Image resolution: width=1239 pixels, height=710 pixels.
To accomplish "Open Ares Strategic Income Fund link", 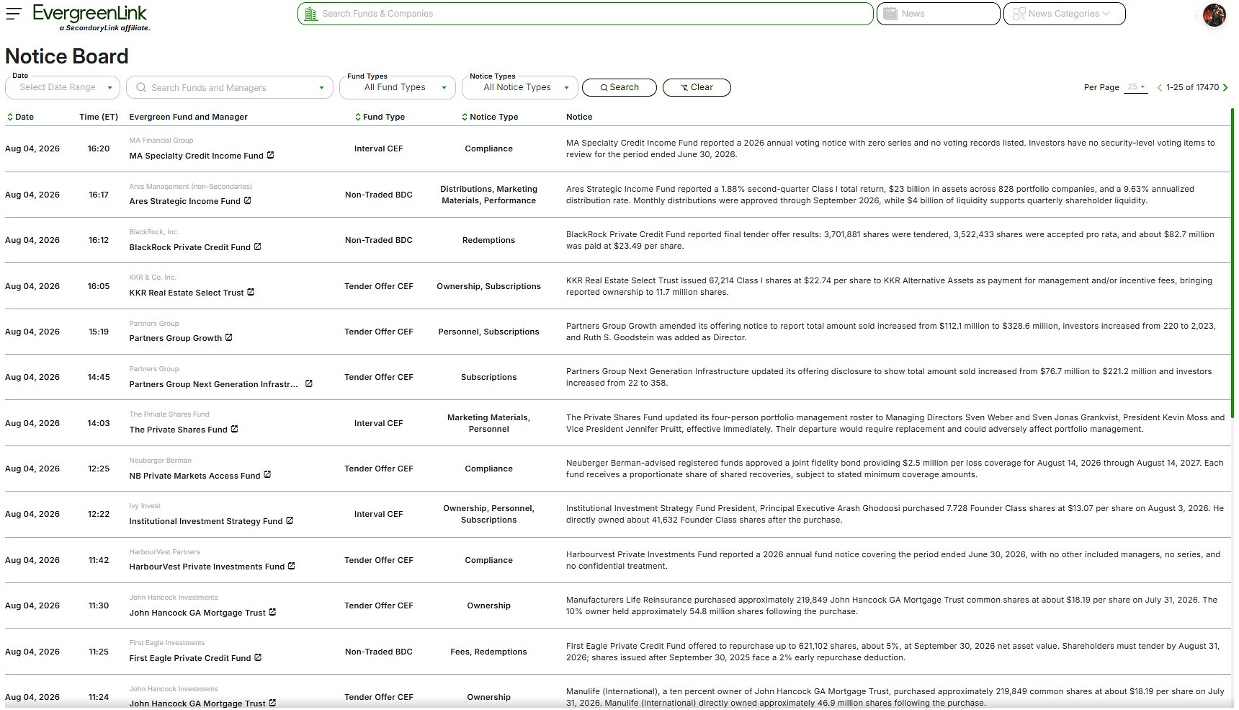I will [184, 201].
